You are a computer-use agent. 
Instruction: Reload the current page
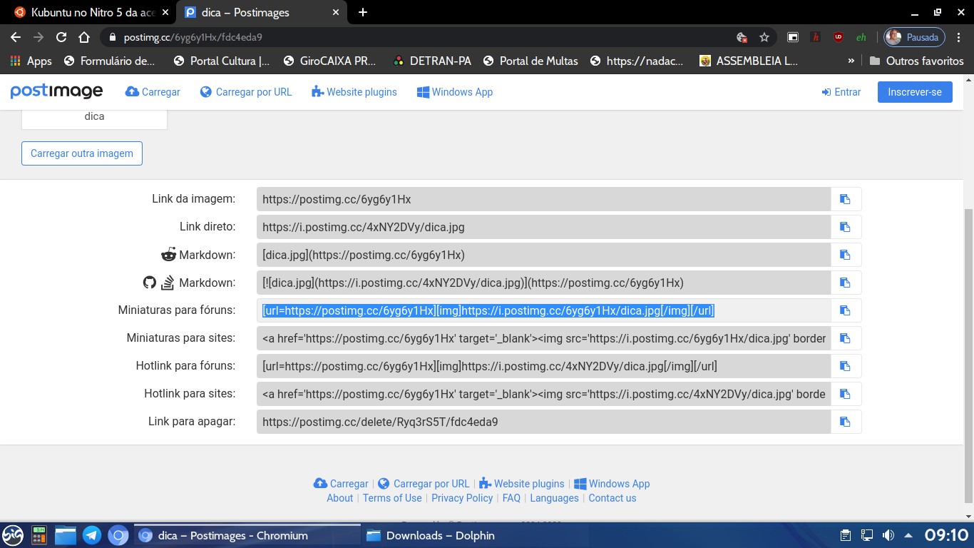[x=61, y=37]
